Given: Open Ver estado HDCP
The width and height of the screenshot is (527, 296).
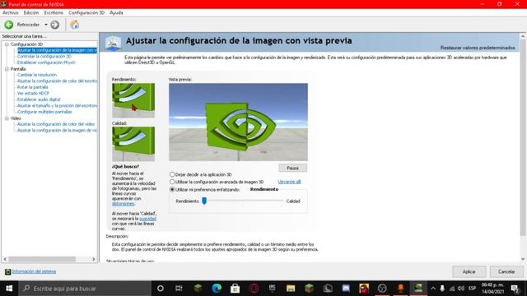Looking at the screenshot, I should [33, 93].
